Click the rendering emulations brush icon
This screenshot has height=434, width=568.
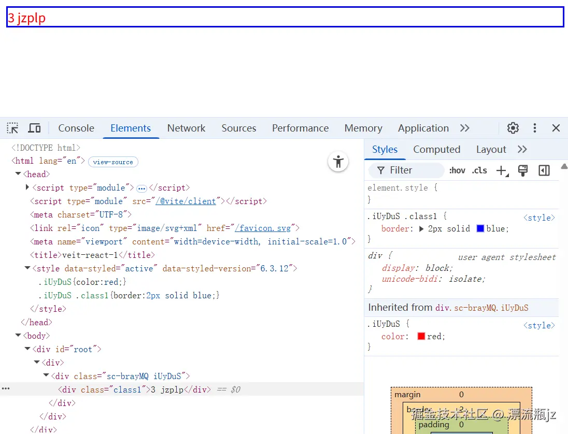click(x=523, y=170)
